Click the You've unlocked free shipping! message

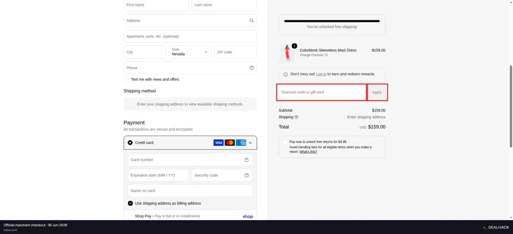click(332, 27)
